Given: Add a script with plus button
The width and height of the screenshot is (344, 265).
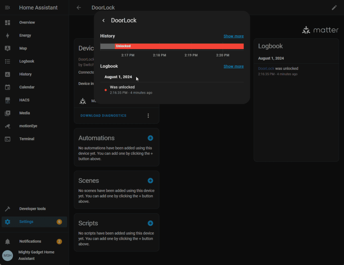Looking at the screenshot, I should pos(150,223).
